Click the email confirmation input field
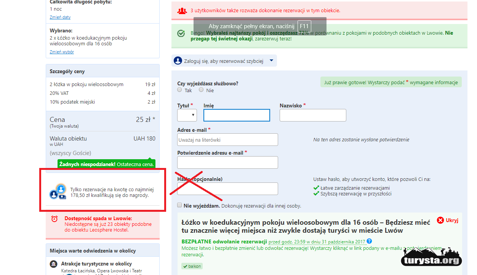This screenshot has width=477, height=275. click(x=227, y=163)
